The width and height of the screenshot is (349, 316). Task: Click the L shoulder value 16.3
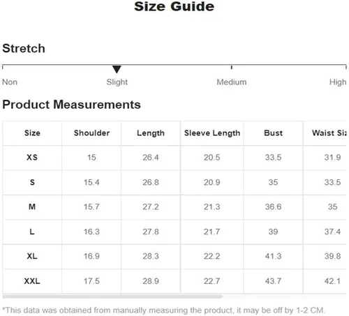coord(91,232)
